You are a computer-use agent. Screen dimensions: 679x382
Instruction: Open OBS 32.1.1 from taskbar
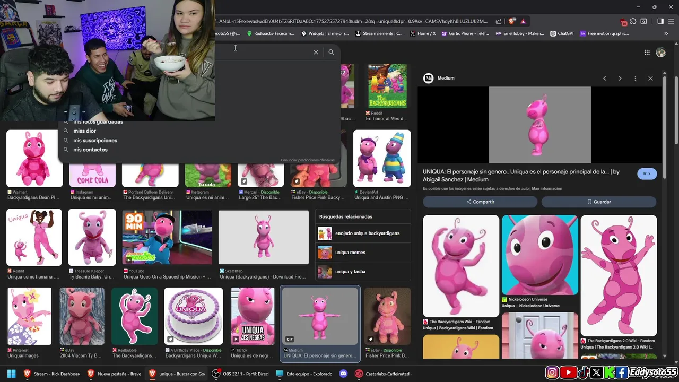[x=240, y=374]
